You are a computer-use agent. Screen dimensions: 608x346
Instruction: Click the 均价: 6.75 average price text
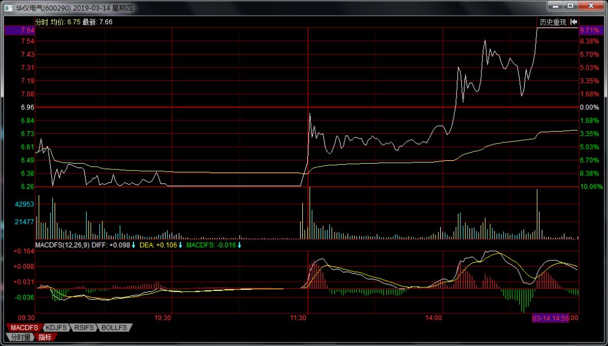coord(65,22)
